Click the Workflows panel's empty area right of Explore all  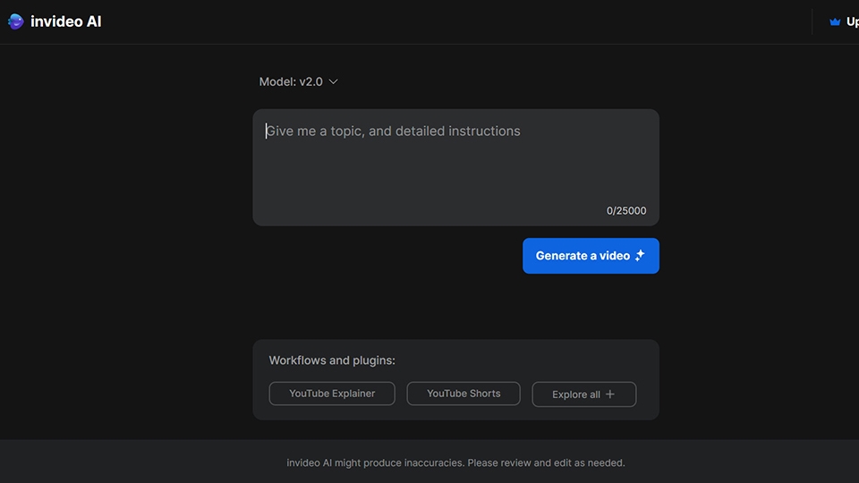(x=648, y=394)
